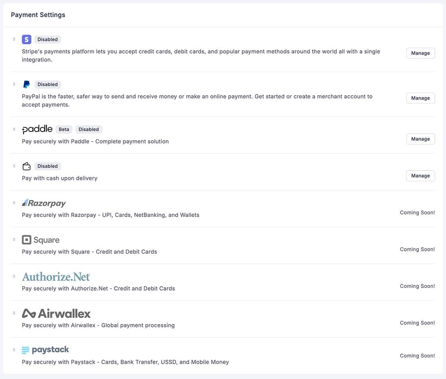Click the Payment Settings heading
Viewport: 446px width, 379px height.
[x=38, y=15]
